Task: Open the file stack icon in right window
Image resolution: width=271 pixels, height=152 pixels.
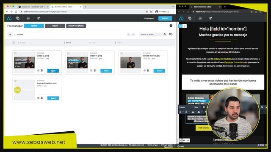Action: [190, 18]
